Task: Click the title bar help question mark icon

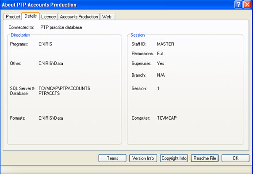Action: (238, 4)
